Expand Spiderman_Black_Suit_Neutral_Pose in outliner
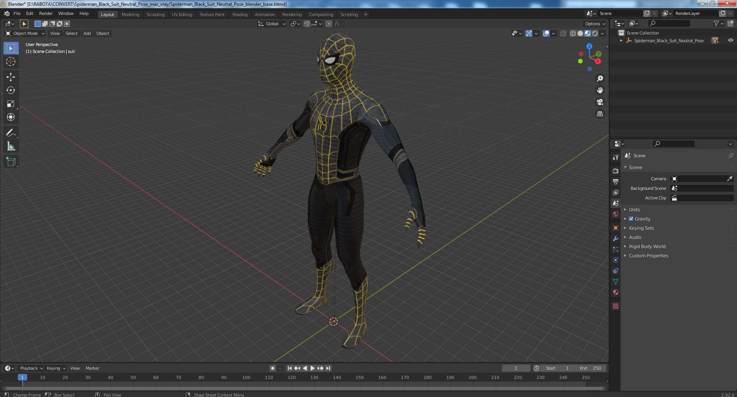The height and width of the screenshot is (397, 737). (x=621, y=40)
